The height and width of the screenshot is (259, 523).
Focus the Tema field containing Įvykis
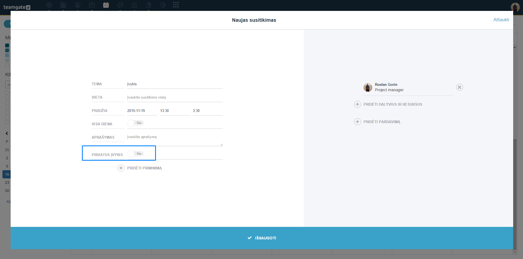pyautogui.click(x=175, y=84)
